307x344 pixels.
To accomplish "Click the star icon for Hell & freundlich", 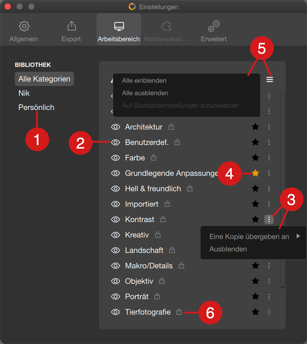I will point(255,188).
